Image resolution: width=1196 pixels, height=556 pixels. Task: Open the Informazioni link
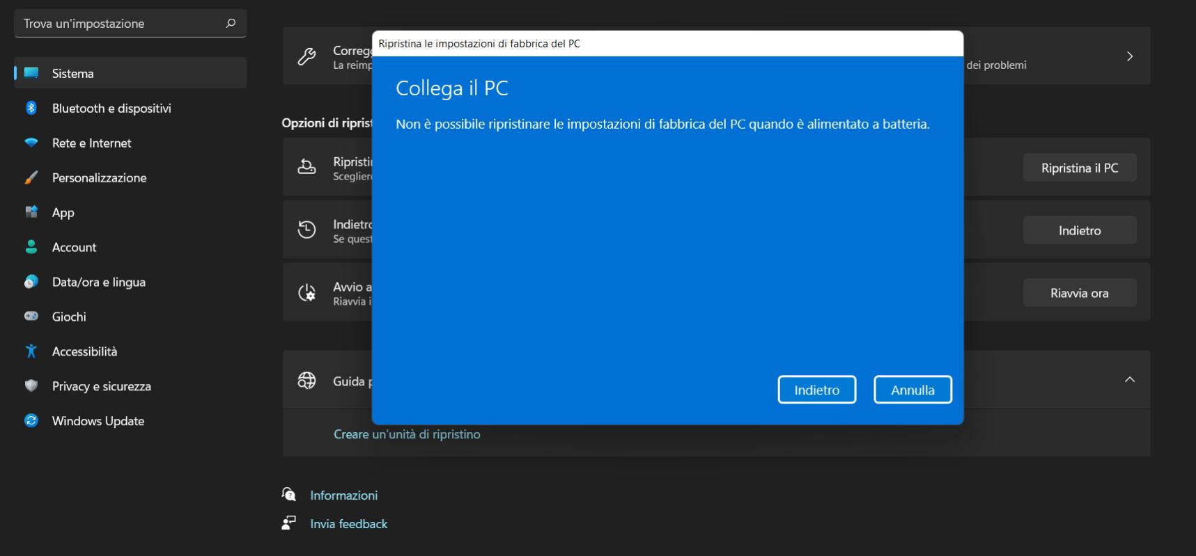344,495
